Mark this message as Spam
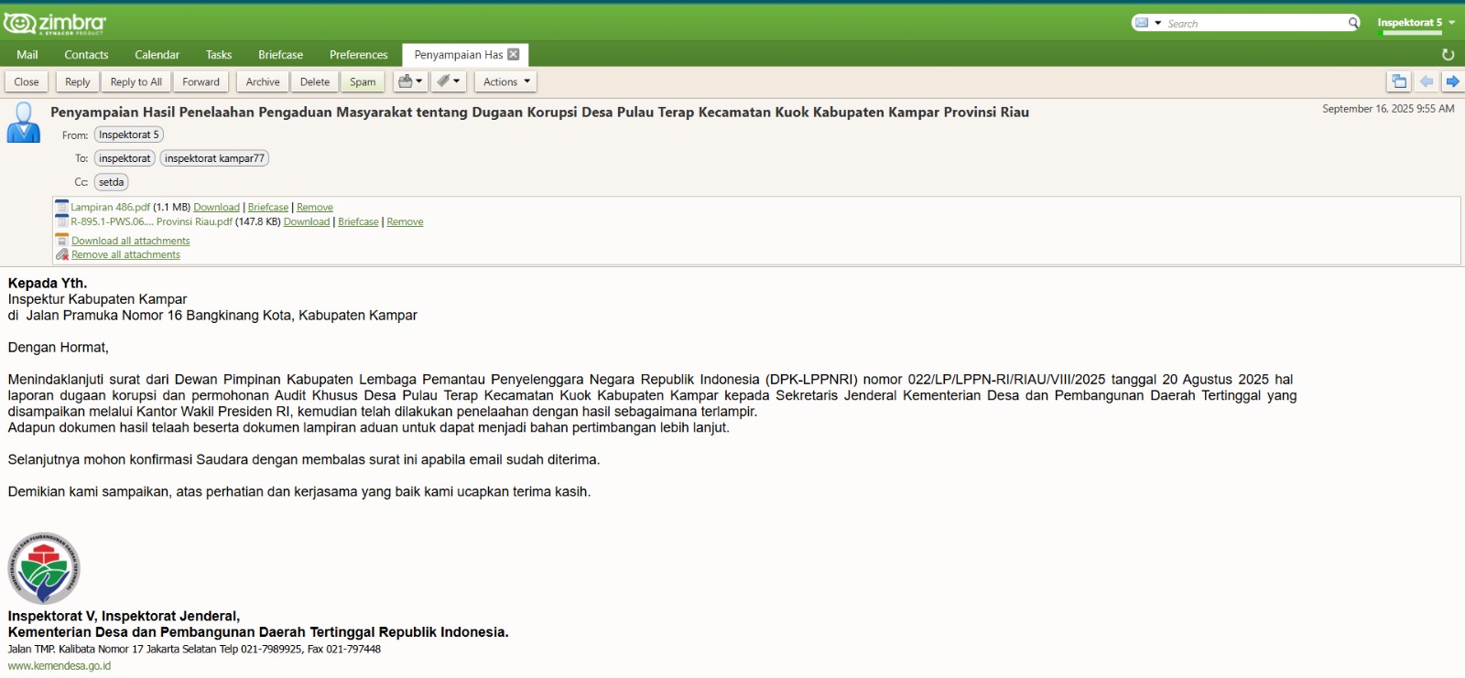Image resolution: width=1465 pixels, height=678 pixels. click(x=363, y=81)
